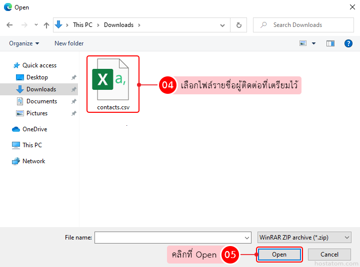Click the Refresh button beside address bar
Viewport: 360px width, 267px height.
(238, 25)
